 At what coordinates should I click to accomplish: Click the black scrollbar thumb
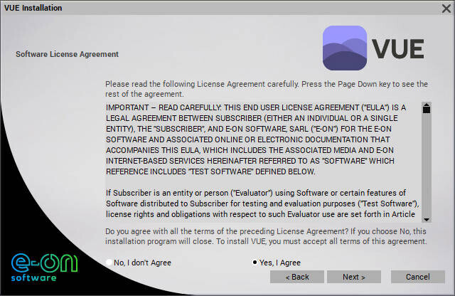(427, 110)
